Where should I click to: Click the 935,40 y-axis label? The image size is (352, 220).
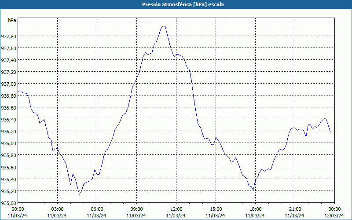coord(8,179)
